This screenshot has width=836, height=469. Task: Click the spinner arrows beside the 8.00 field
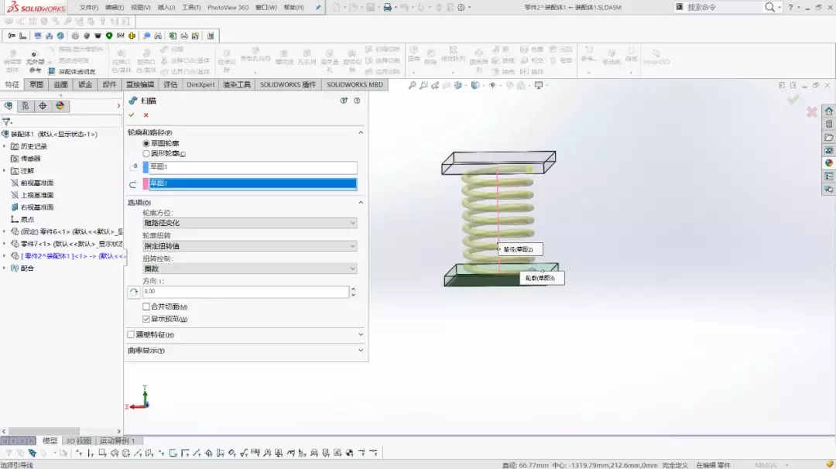point(353,292)
